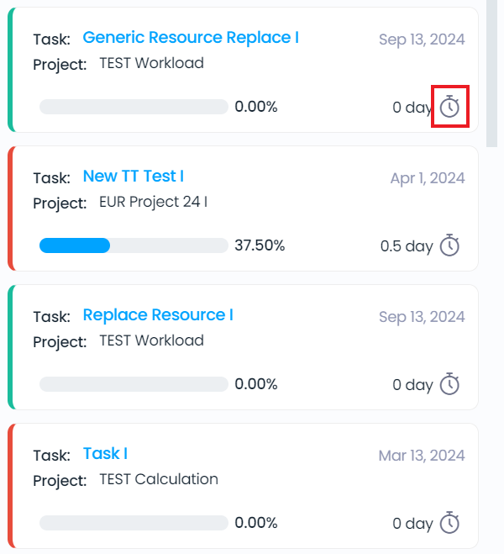
Task: Click stopwatch icon on New TT Test I card
Action: (x=449, y=245)
